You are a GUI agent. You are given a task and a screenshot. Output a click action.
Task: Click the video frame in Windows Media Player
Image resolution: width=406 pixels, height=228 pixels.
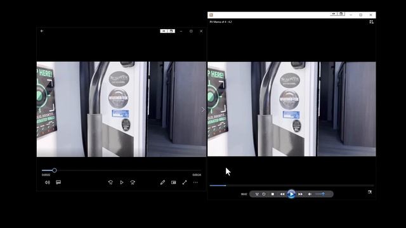(x=292, y=109)
